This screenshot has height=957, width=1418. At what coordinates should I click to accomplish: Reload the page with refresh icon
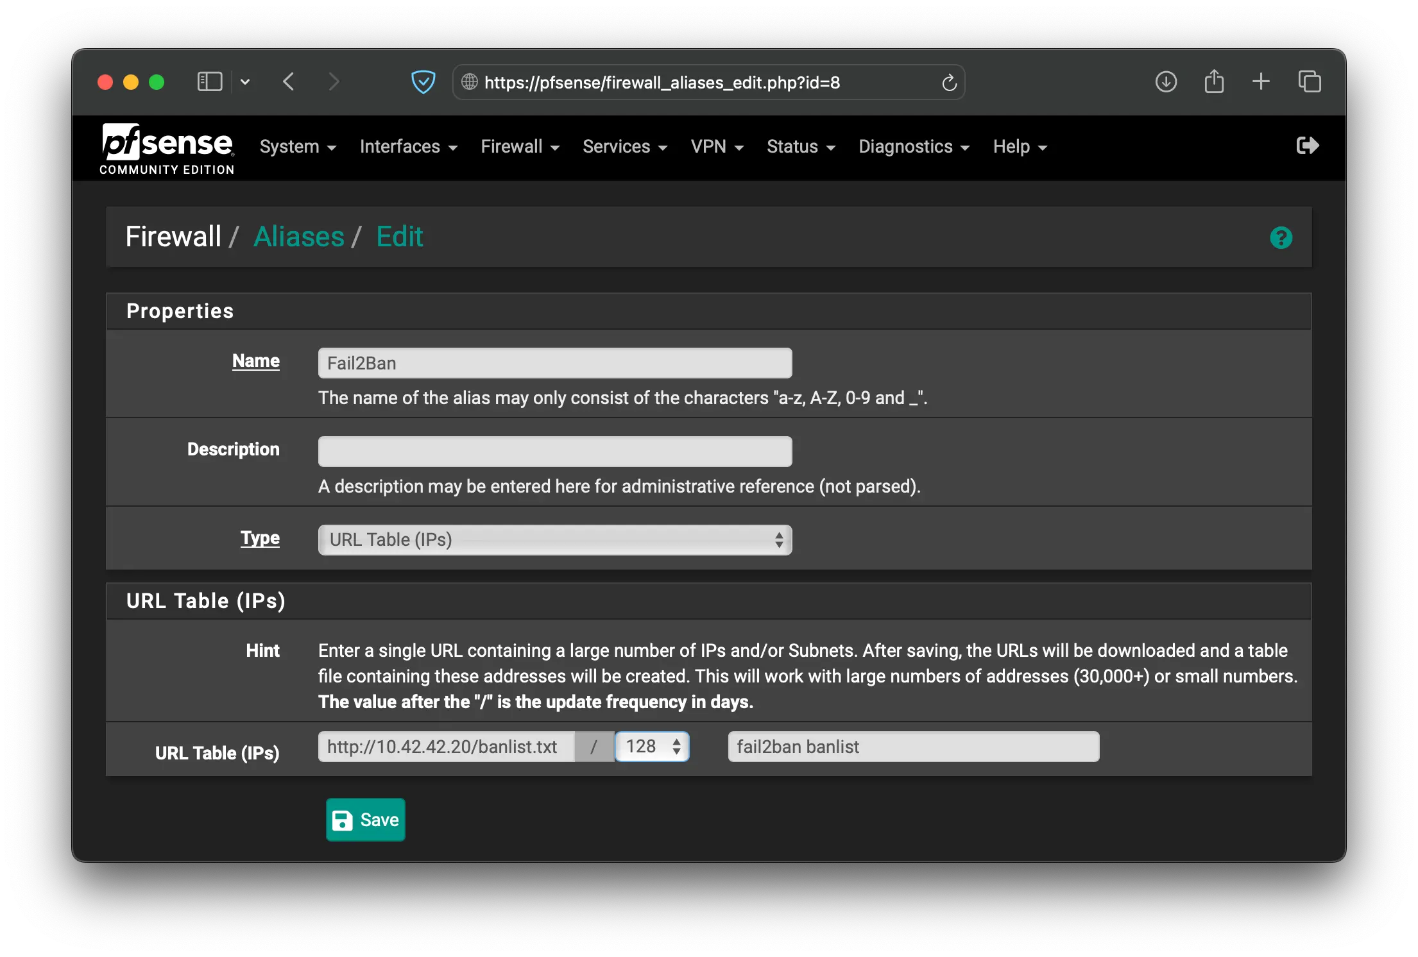[x=949, y=83]
